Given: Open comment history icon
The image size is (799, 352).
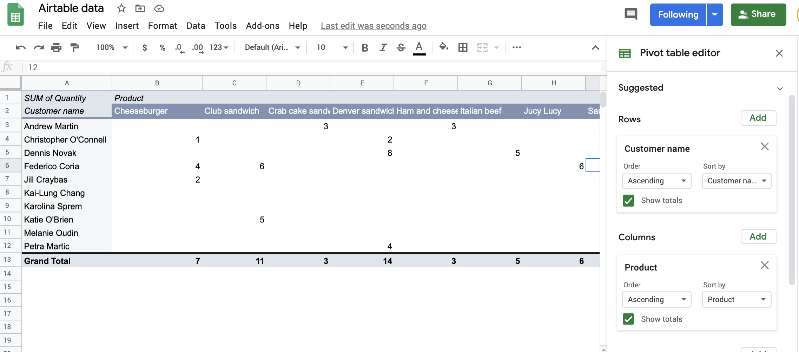Looking at the screenshot, I should pos(630,14).
